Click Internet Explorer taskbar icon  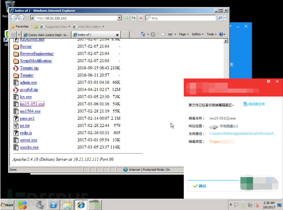pyautogui.click(x=81, y=205)
